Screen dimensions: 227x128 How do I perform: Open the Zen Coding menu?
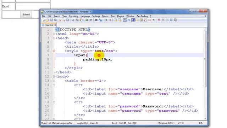[142, 16]
